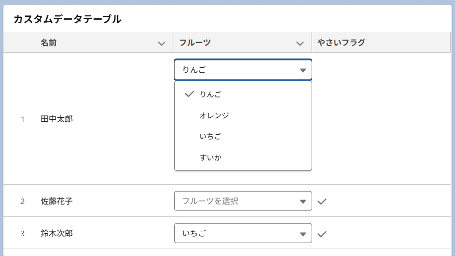The height and width of the screenshot is (256, 455).
Task: Open the フルーツを選択 dropdown for 佐藤花子
Action: click(x=243, y=201)
